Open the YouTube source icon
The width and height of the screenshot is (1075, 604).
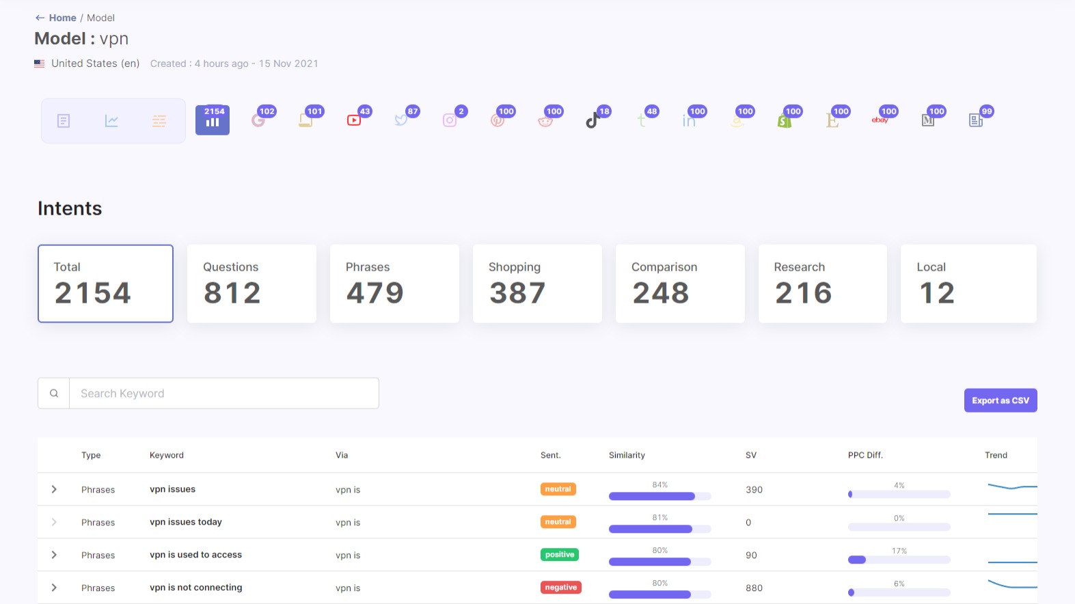click(x=354, y=120)
